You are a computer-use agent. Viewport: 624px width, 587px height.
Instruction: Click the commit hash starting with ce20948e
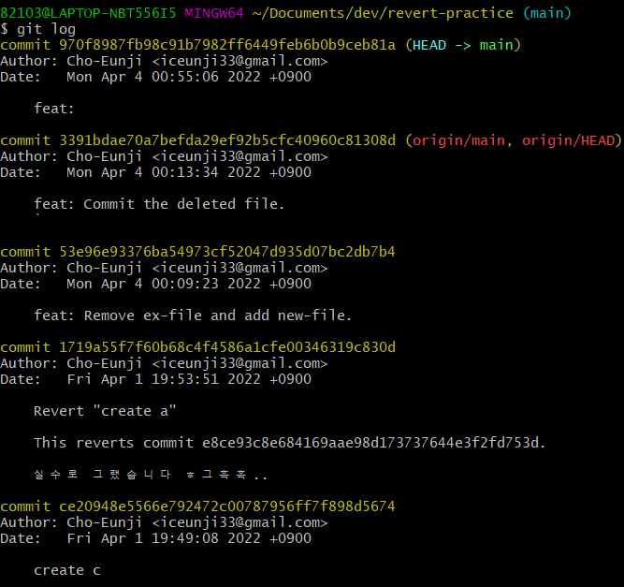(223, 506)
